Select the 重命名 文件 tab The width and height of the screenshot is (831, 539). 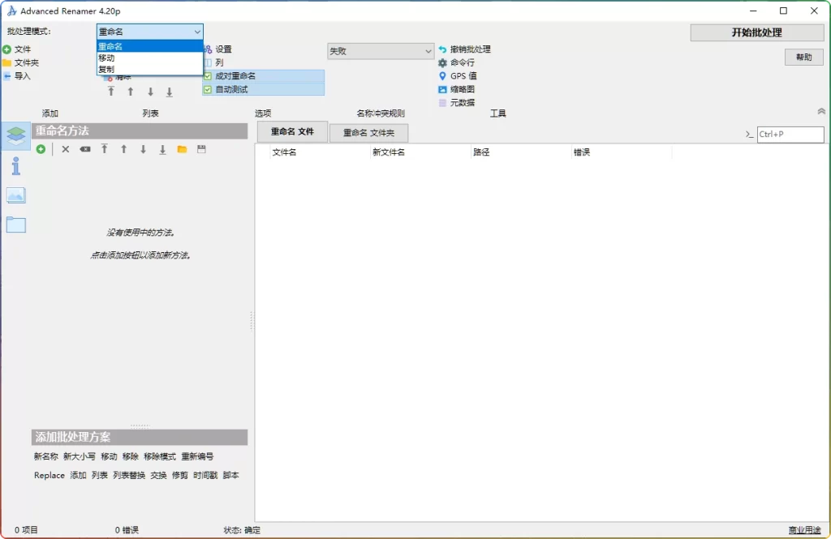click(x=291, y=132)
